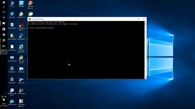This screenshot has width=195, height=109.
Task: Open the taskbar search magnifier
Action: coord(4,7)
